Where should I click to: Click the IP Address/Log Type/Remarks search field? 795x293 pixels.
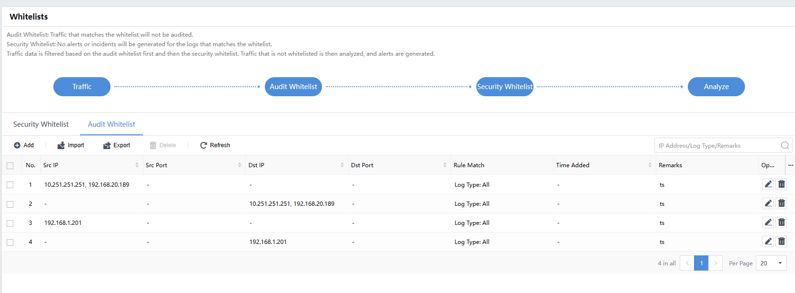pyautogui.click(x=717, y=146)
